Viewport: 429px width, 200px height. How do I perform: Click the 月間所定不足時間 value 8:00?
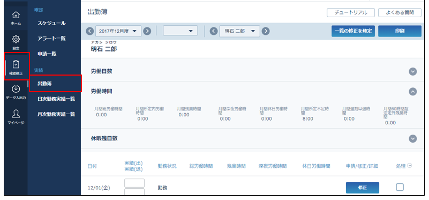coord(308,119)
